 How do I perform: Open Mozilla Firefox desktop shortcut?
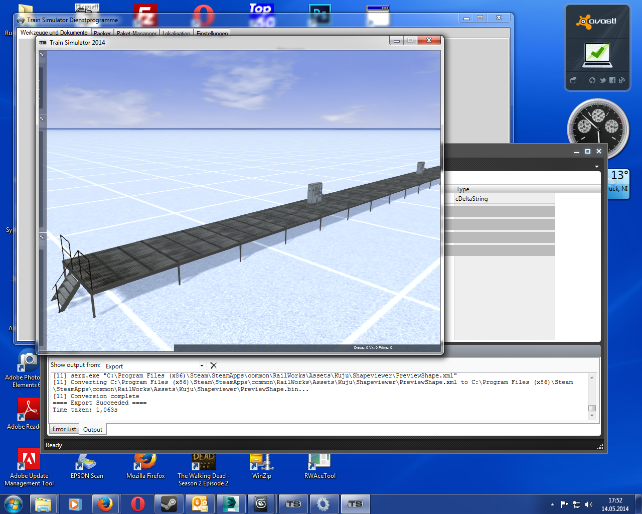(x=145, y=466)
